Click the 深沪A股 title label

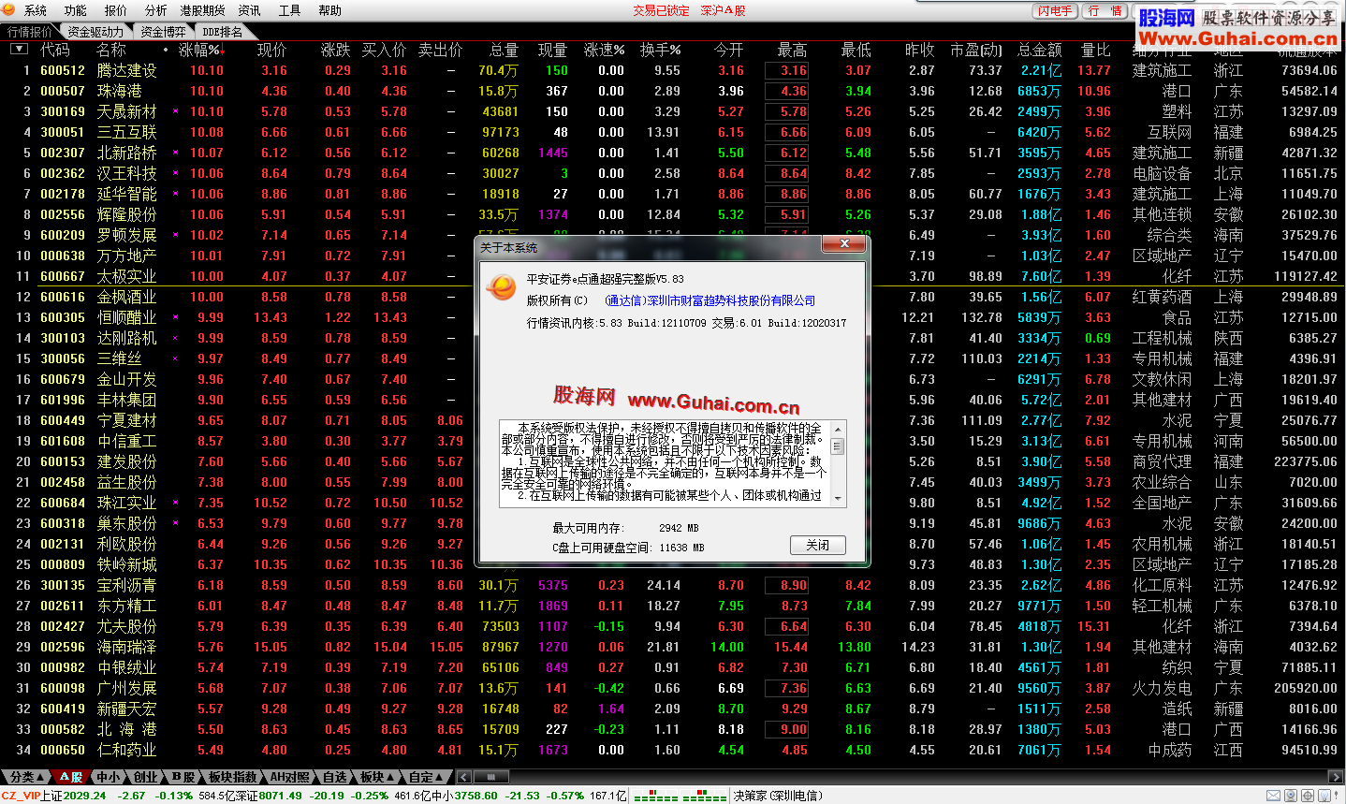[723, 10]
